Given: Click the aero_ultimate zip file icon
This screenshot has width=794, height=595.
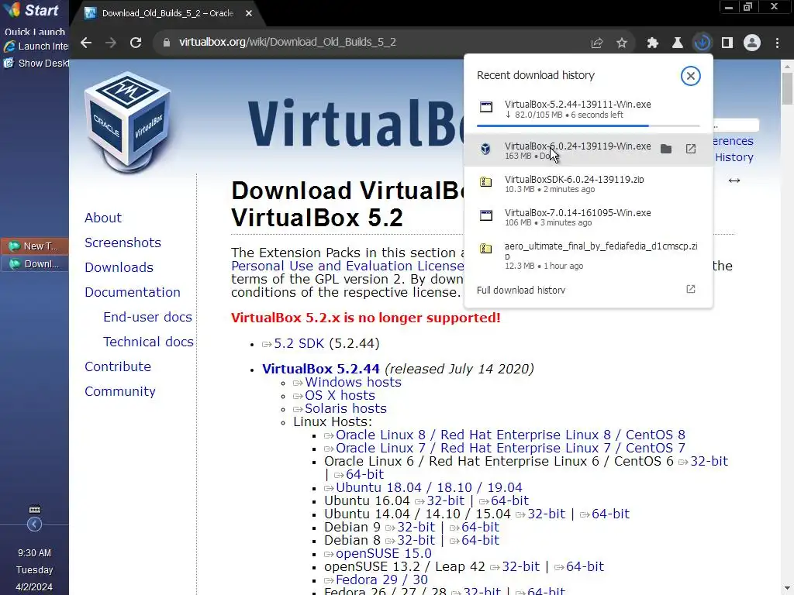Looking at the screenshot, I should pyautogui.click(x=485, y=248).
